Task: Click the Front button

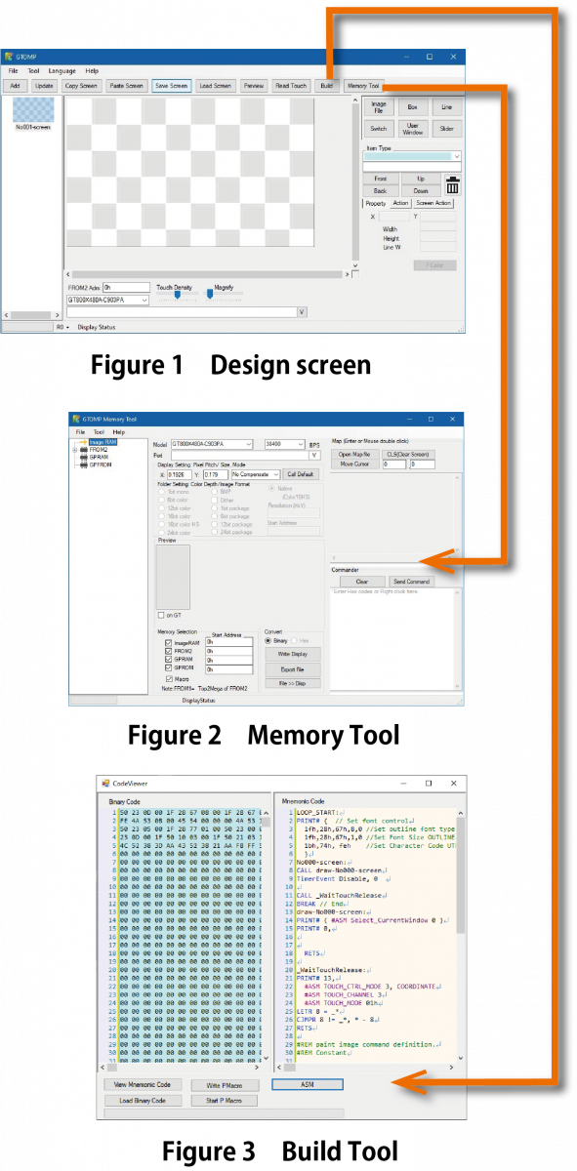Action: 381,180
